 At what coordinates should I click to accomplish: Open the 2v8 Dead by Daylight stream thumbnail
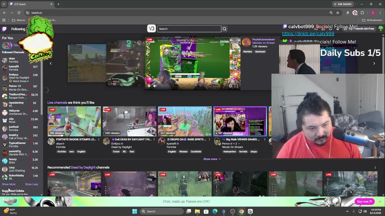(129, 121)
